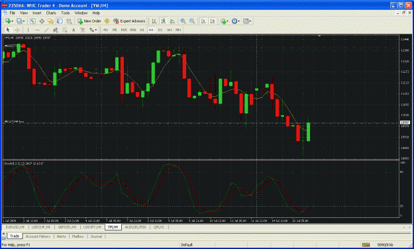Click the Templates icon
This screenshot has width=414, height=249.
click(x=246, y=21)
